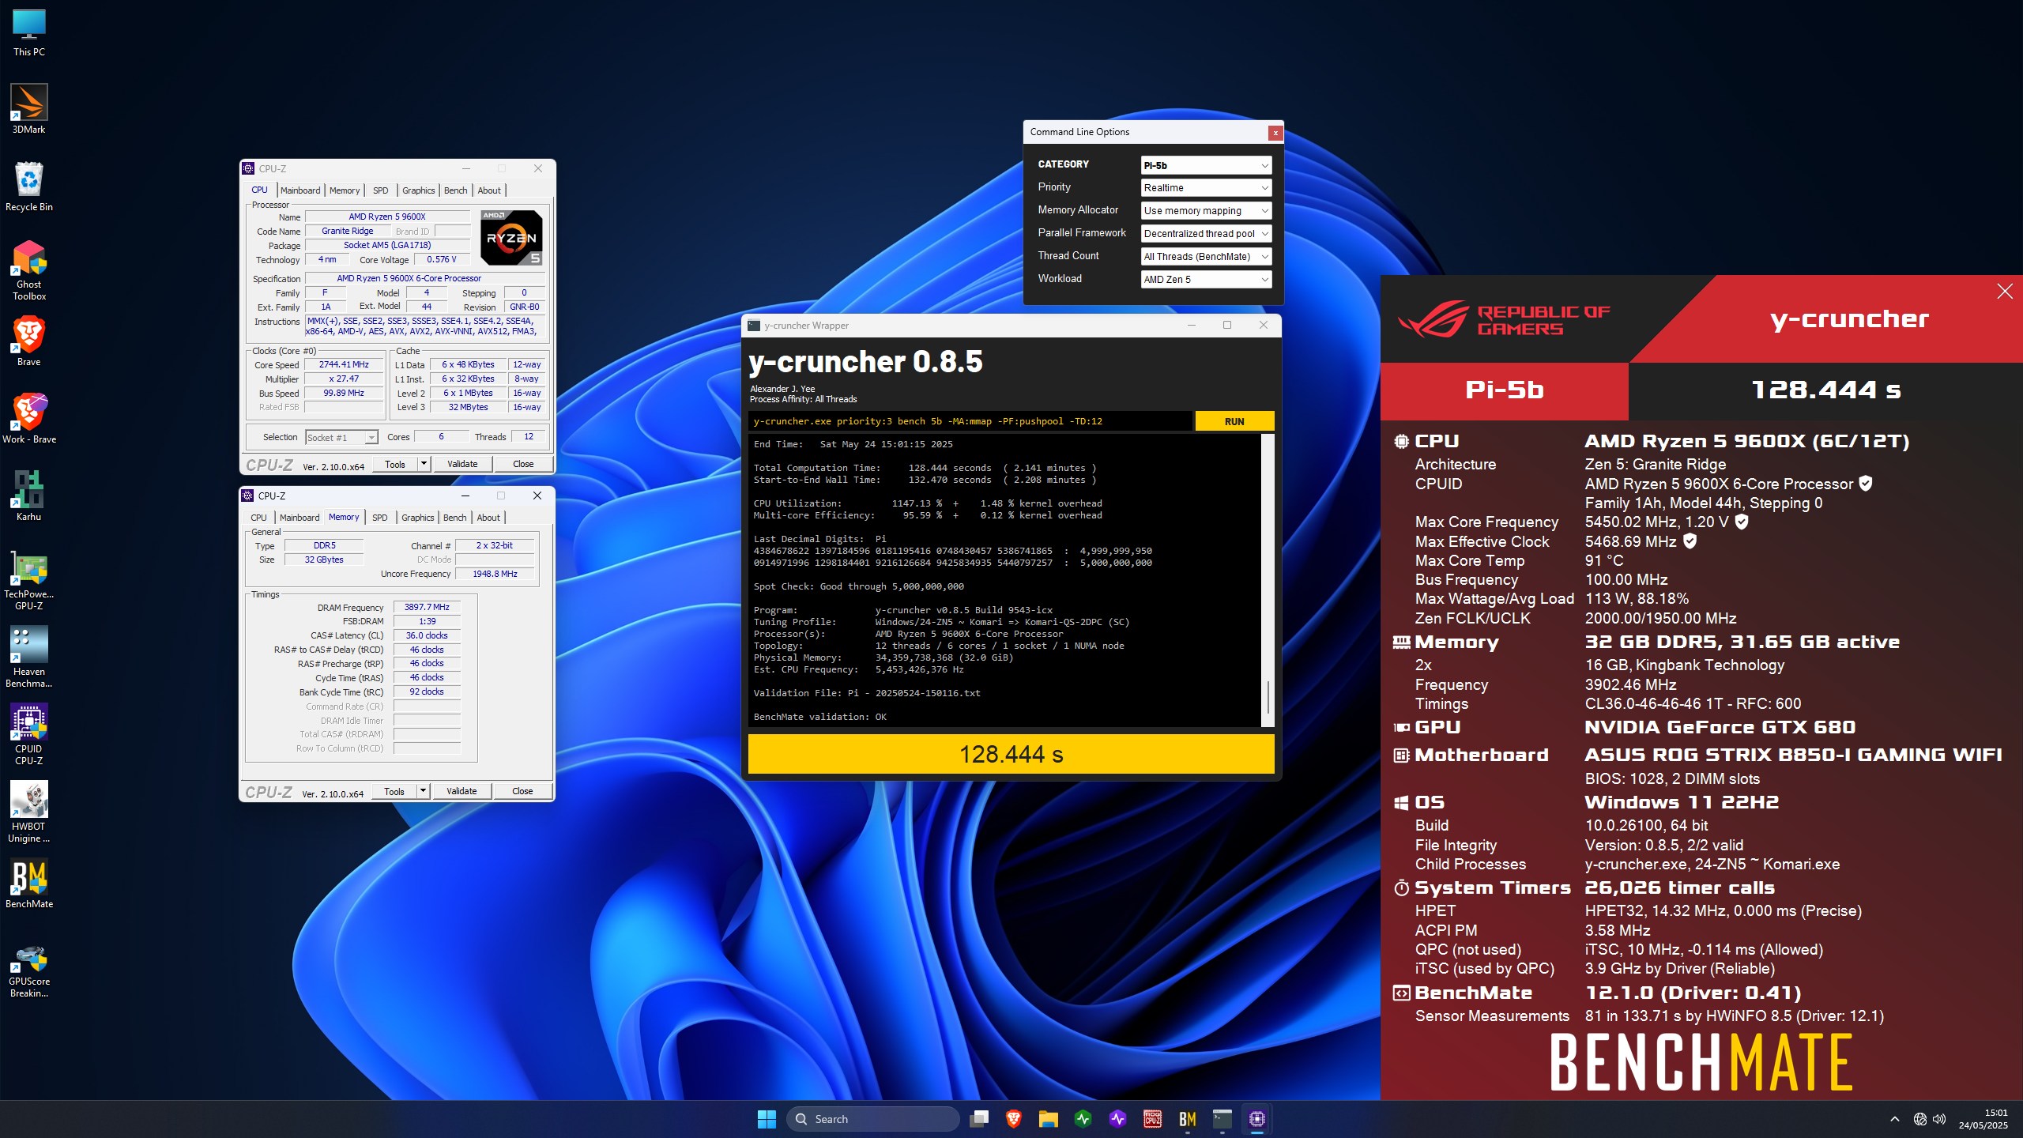Click the network globe icon in tray

(x=1919, y=1119)
